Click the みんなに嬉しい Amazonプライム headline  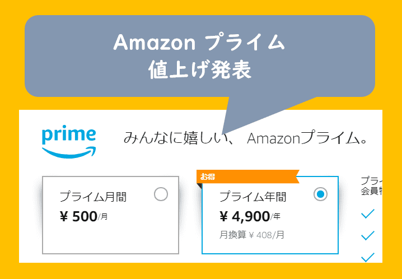pos(245,138)
